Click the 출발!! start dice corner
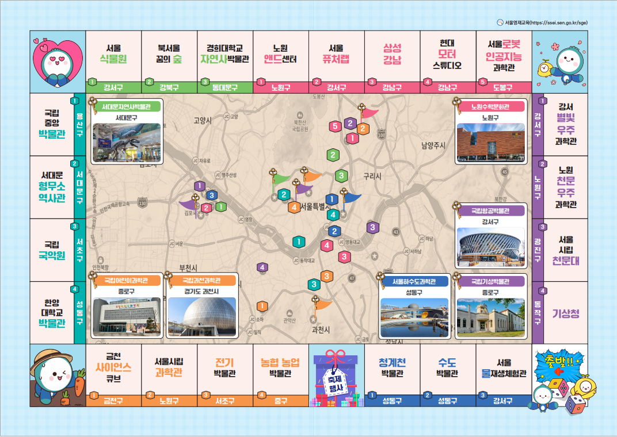Viewport: 617px width, 437px height. click(560, 376)
